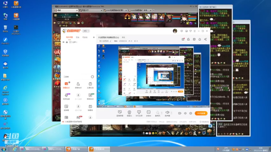The image size is (271, 152).
Task: Open the Windows Start button
Action: pos(4,149)
